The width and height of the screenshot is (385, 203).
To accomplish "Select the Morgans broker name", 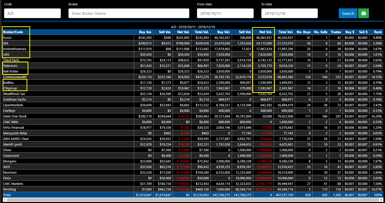I will tap(10, 161).
